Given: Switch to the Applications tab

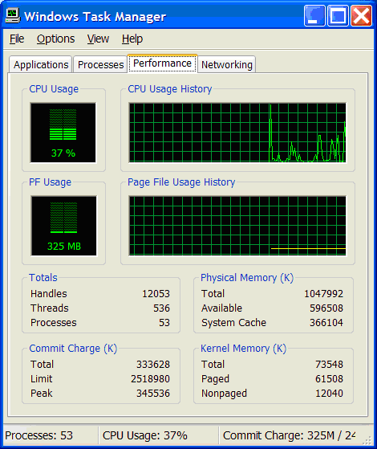Looking at the screenshot, I should coord(41,64).
